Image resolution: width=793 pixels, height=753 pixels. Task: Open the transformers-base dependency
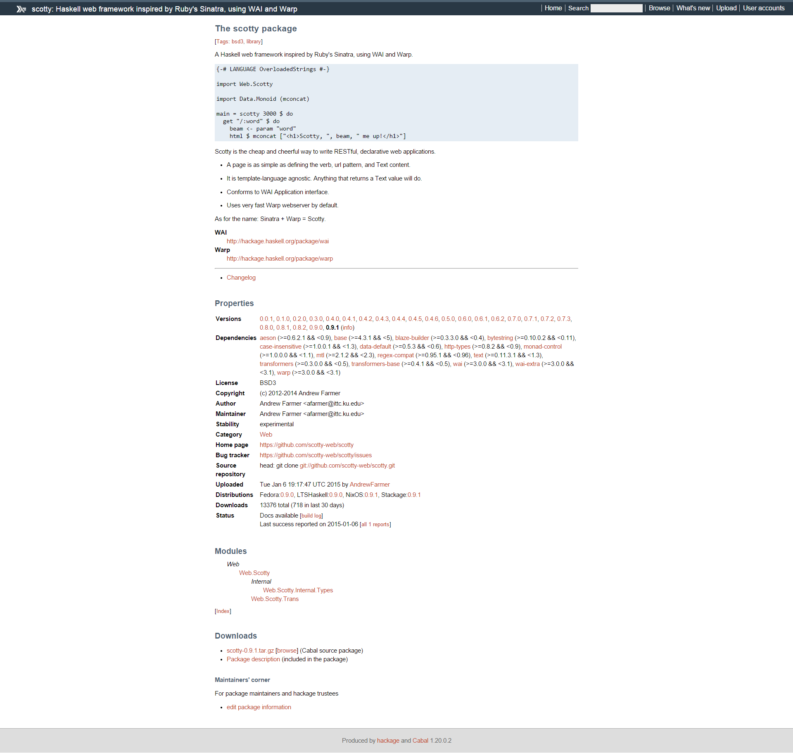(x=375, y=364)
